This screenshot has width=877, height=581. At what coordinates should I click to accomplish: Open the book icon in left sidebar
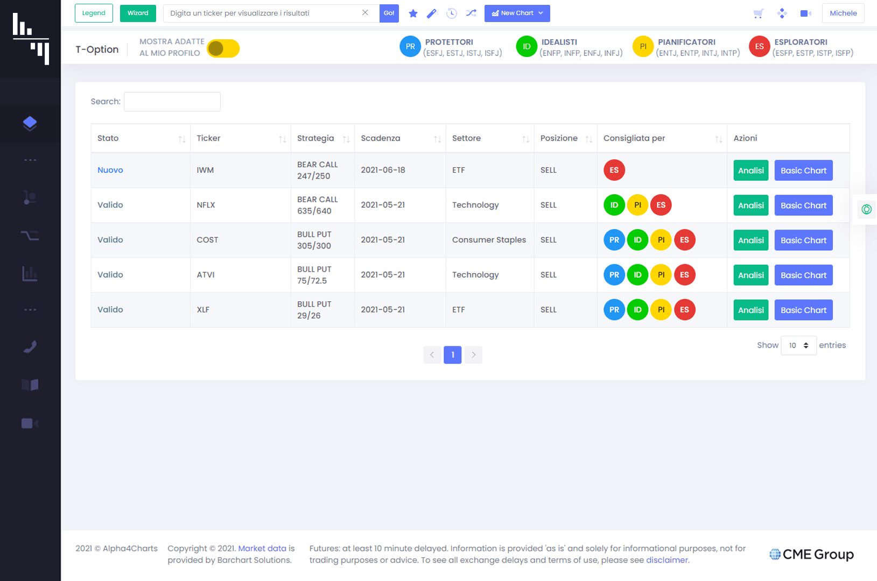(30, 385)
